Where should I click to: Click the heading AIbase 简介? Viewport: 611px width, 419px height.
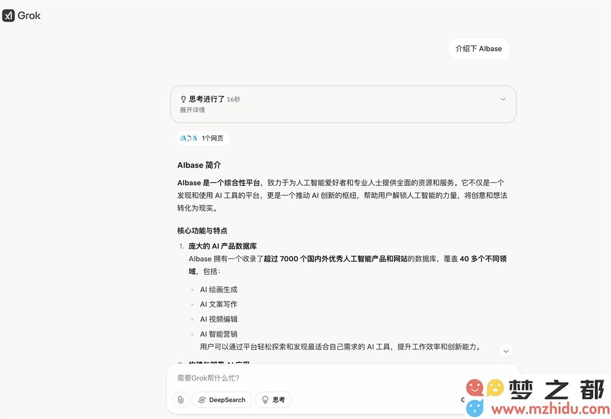[199, 165]
